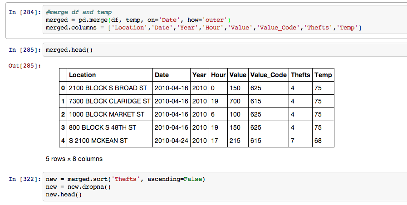Click the Thefts column header
The height and width of the screenshot is (205, 407).
coord(300,75)
